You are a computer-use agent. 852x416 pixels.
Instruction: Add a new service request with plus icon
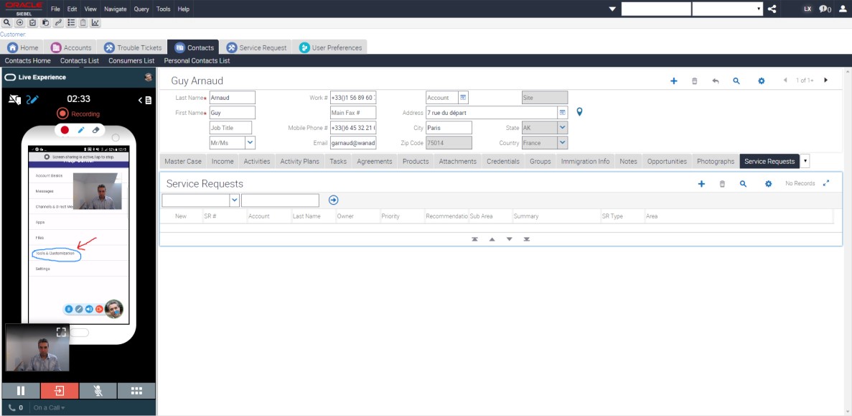point(701,184)
